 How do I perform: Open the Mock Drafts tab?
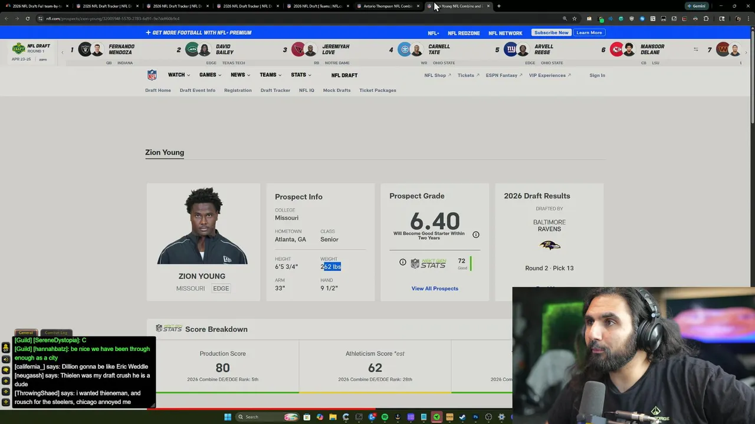click(337, 90)
